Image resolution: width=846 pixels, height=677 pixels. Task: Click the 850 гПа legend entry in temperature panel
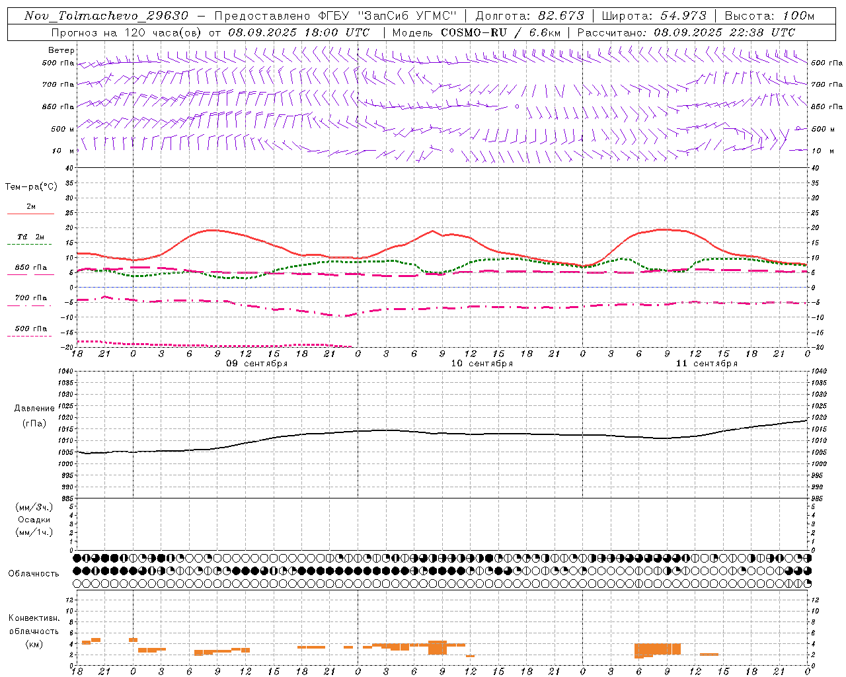[x=31, y=268]
